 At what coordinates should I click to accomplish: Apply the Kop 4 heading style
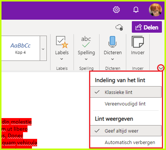pos(20,48)
